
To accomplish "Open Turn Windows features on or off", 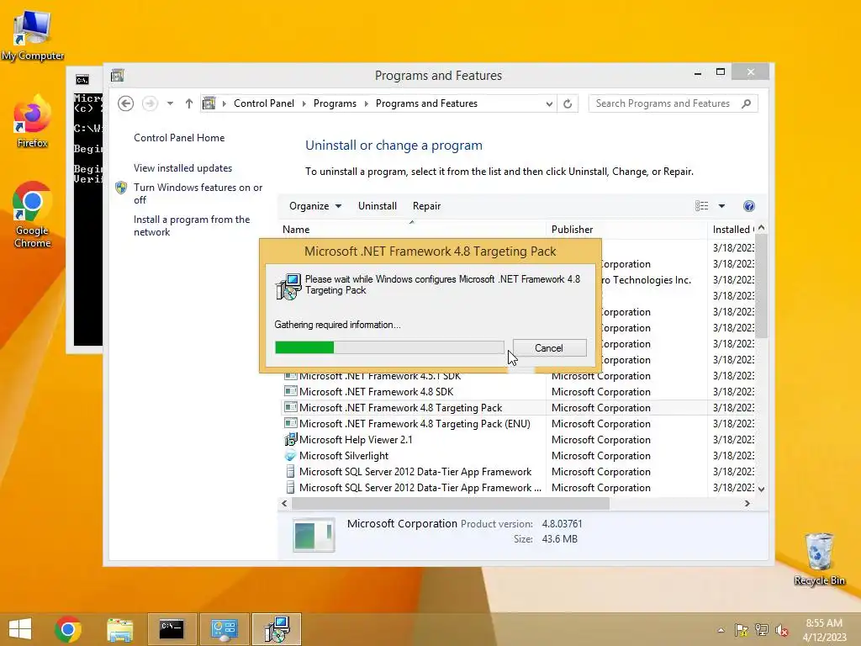I will tap(198, 193).
